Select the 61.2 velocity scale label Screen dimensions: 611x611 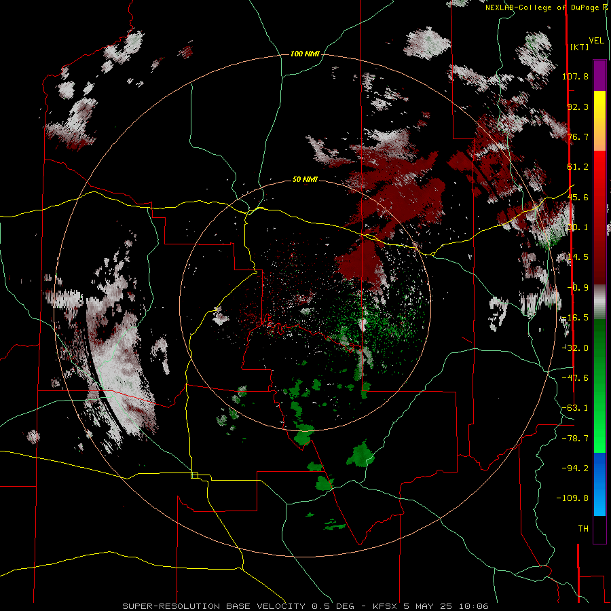coord(578,167)
